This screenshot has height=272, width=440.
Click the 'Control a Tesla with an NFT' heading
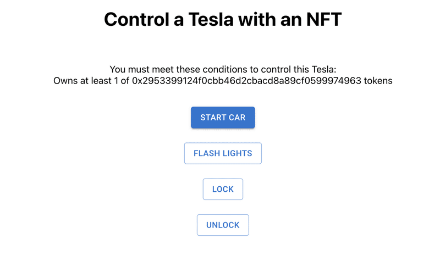pyautogui.click(x=223, y=19)
